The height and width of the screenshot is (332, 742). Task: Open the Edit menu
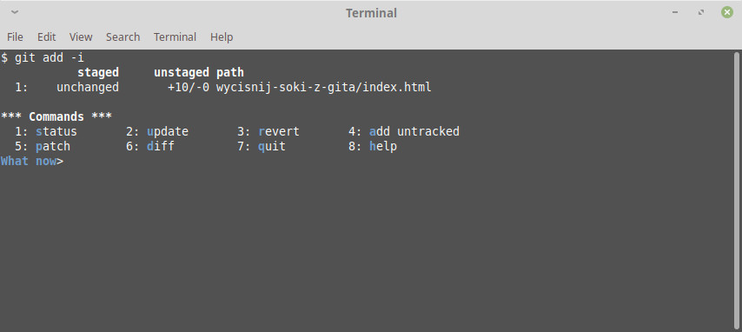coord(46,37)
